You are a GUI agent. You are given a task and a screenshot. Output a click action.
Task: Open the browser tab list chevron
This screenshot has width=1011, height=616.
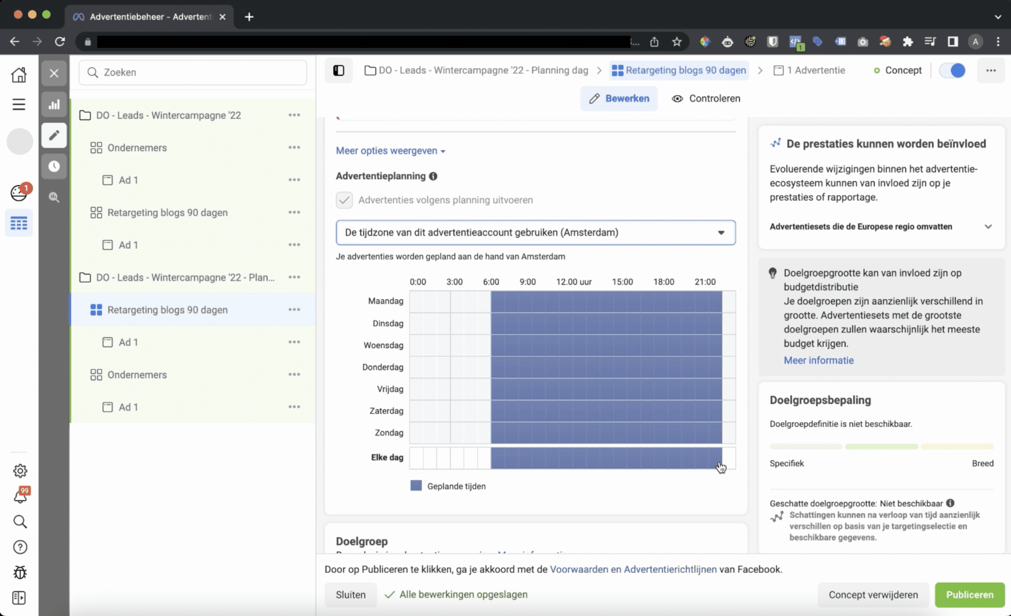click(998, 17)
